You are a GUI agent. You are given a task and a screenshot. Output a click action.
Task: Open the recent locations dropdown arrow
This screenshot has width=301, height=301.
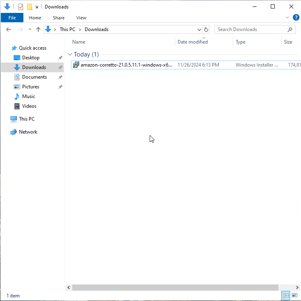pos(29,29)
